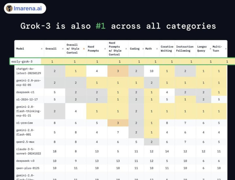Image resolution: width=235 pixels, height=180 pixels.
Task: Click Math rank 2 in qwen2.5-max row
Action: click(151, 142)
